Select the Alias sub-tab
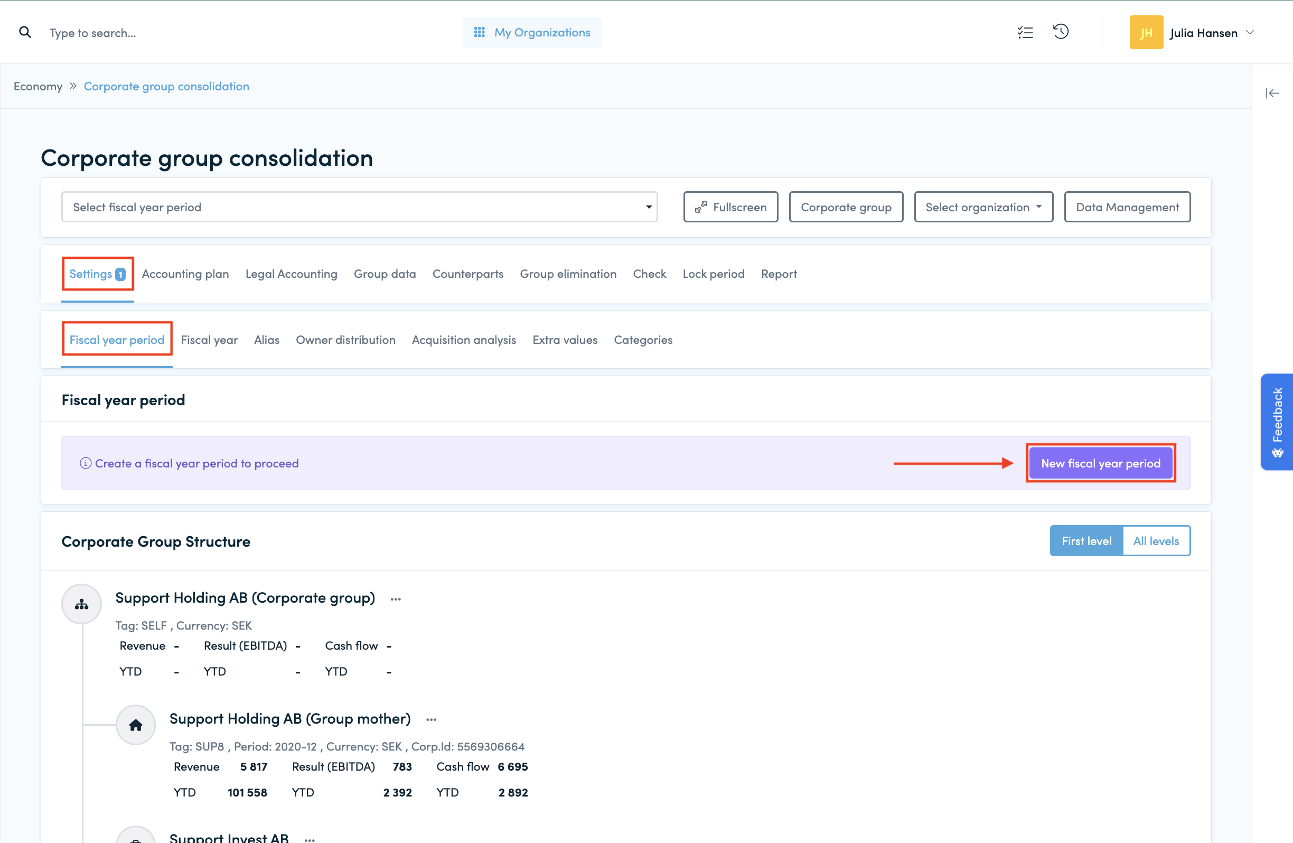The height and width of the screenshot is (843, 1293). (267, 340)
